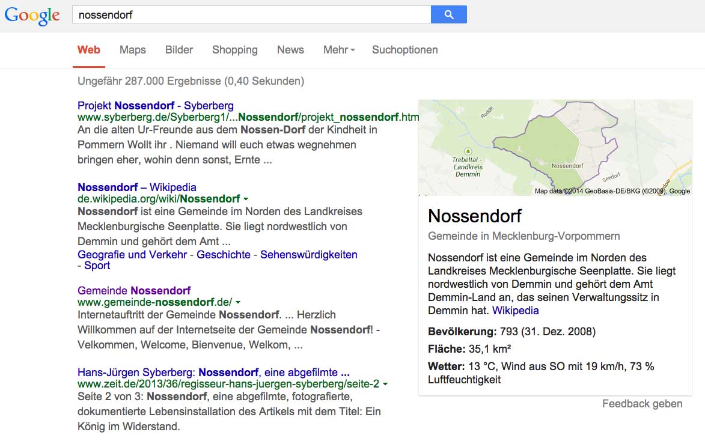Expand arrow next to zeit.de URL
The width and height of the screenshot is (705, 441).
(x=385, y=384)
